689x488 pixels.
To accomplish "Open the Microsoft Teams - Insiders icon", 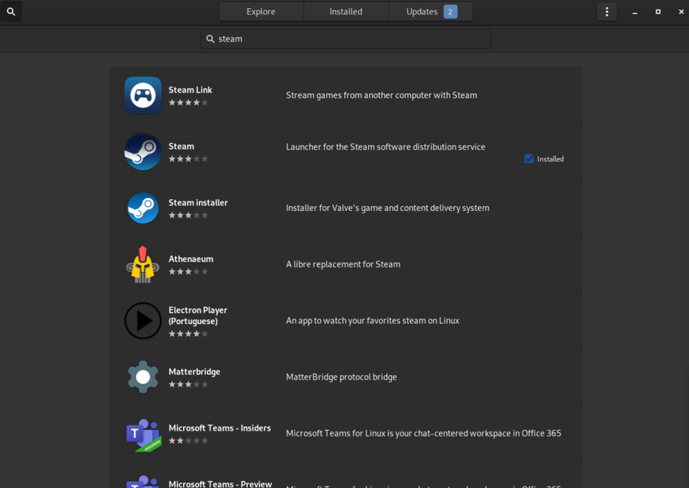I will coord(143,433).
